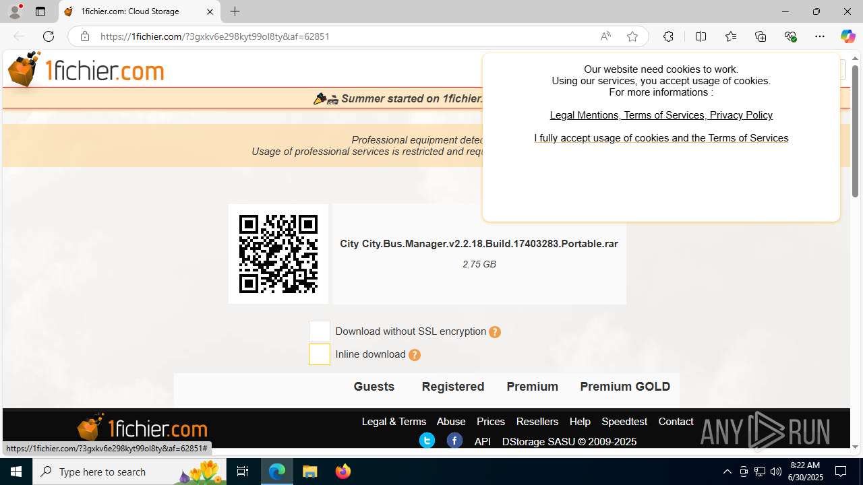Open Help footer link

tap(580, 422)
